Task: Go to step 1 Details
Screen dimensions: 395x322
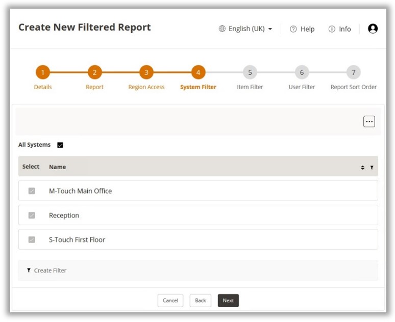Action: coord(43,73)
